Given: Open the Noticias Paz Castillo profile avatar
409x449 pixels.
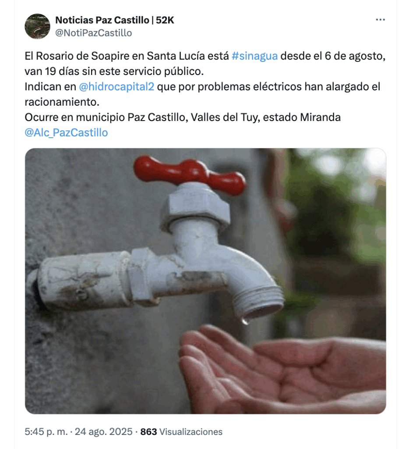Looking at the screenshot, I should [x=38, y=26].
